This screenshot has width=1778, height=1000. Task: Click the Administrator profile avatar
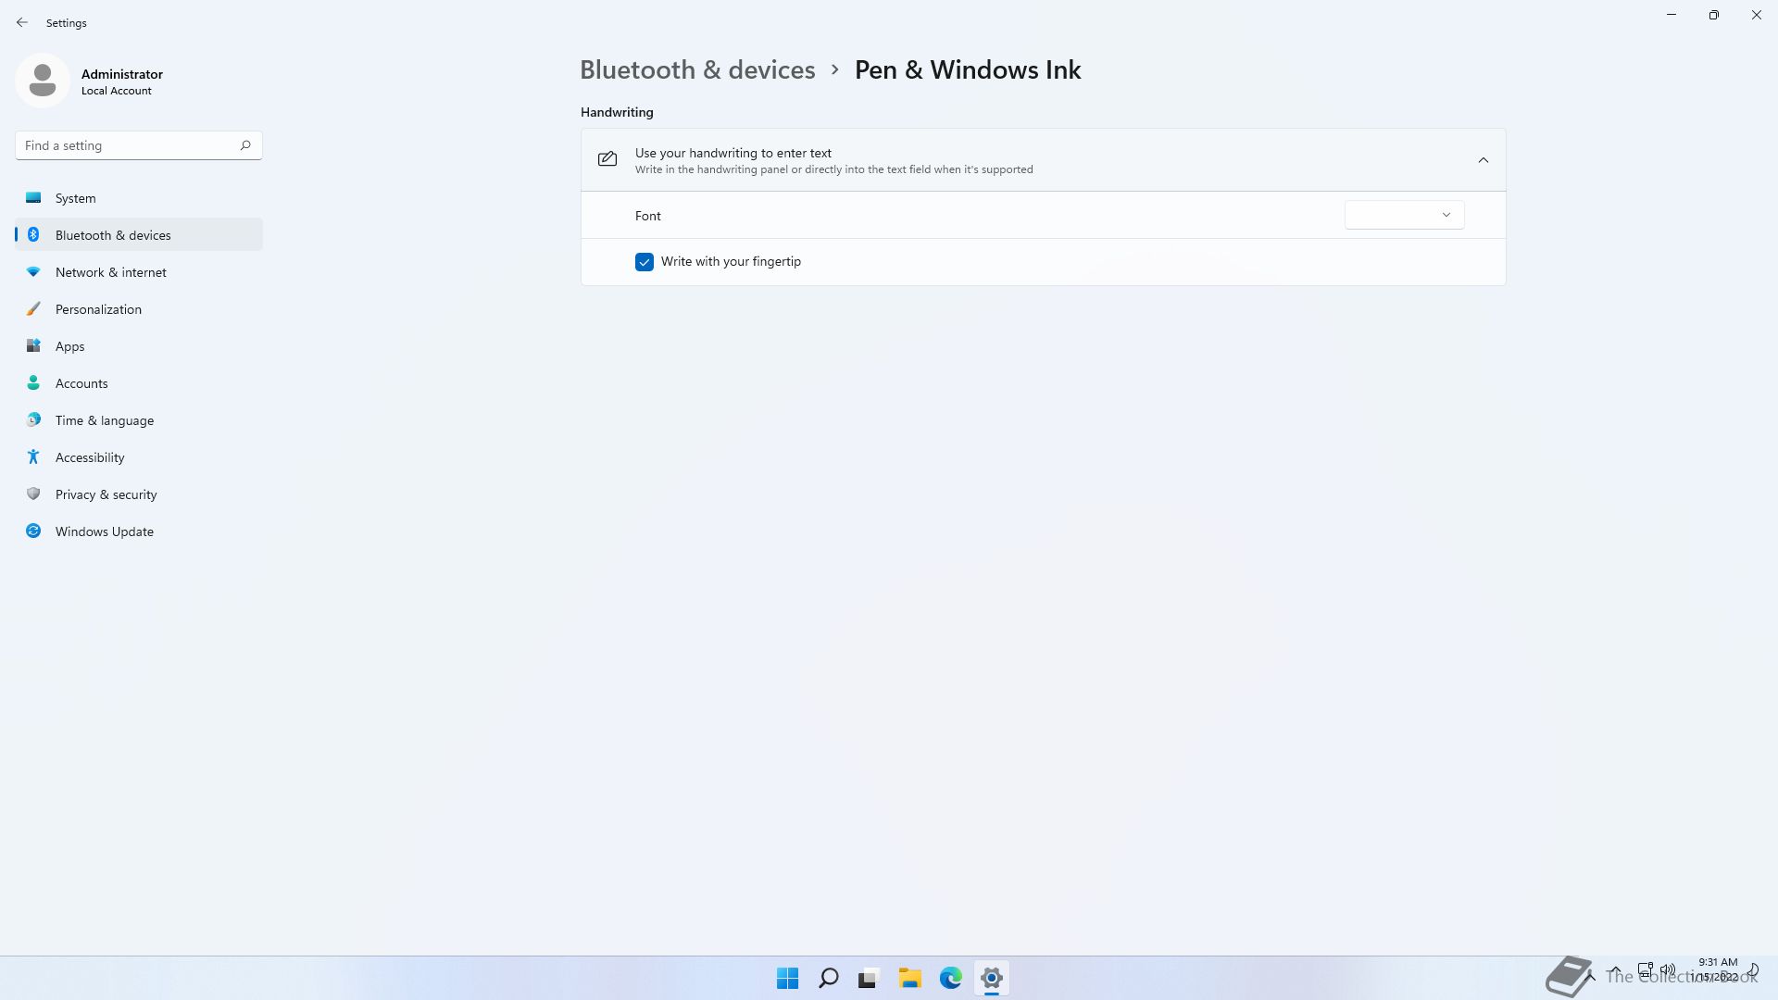[43, 81]
